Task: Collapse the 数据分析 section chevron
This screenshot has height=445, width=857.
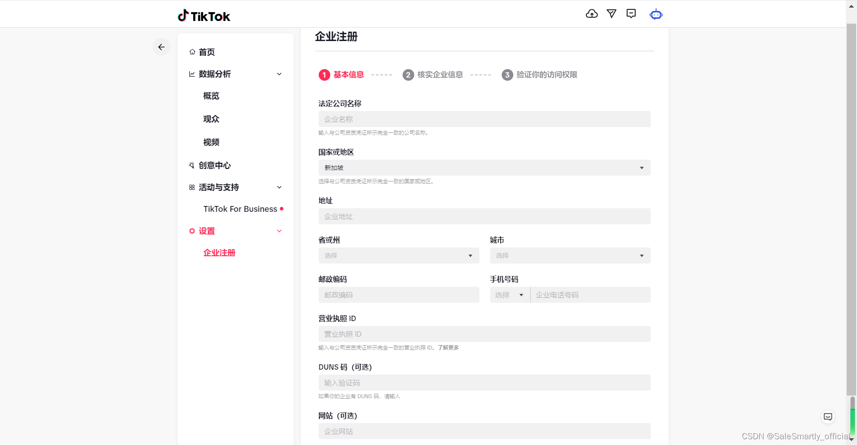Action: pos(279,74)
